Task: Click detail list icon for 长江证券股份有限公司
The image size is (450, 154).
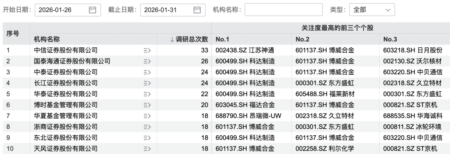Action: [x=147, y=83]
